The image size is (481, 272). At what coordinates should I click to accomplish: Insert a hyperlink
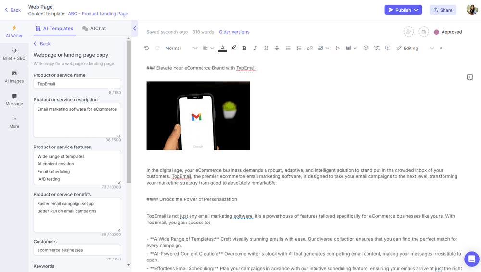310,48
